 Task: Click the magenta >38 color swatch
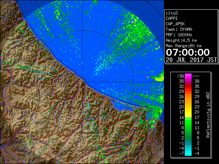click(x=188, y=76)
